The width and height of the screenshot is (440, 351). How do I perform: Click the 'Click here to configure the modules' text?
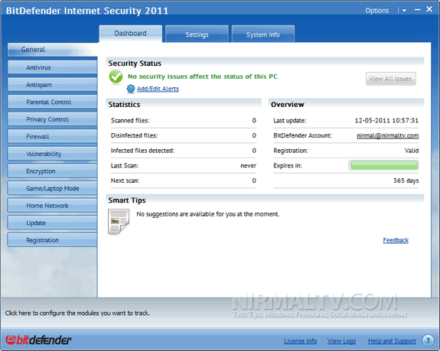tap(77, 314)
